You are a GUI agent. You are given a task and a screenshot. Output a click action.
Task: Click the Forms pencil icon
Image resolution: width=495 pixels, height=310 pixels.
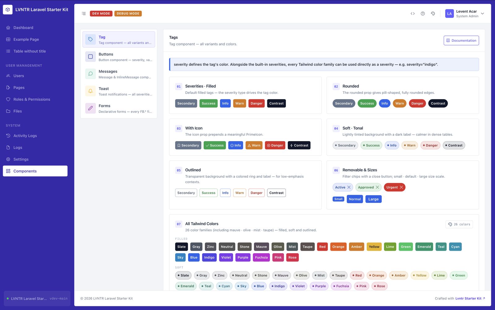pyautogui.click(x=90, y=108)
